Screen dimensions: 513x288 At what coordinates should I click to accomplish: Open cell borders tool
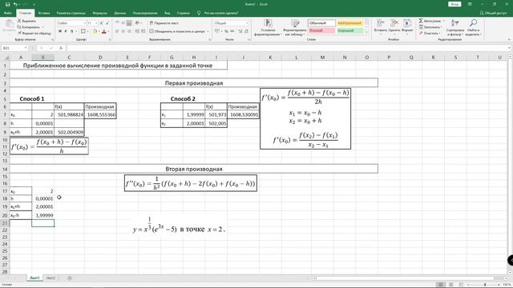click(x=83, y=31)
